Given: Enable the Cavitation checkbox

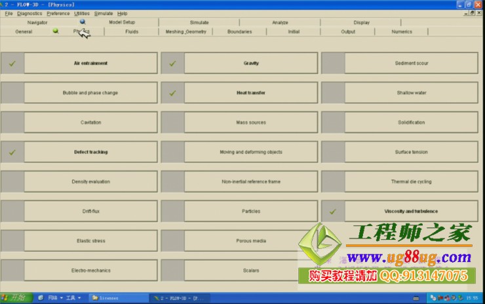Looking at the screenshot, I should (x=12, y=123).
